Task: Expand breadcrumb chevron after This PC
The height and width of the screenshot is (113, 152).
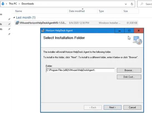Action: (x=19, y=4)
